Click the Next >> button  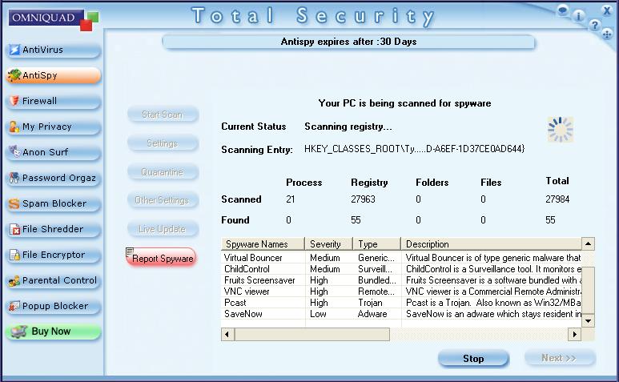coord(560,358)
